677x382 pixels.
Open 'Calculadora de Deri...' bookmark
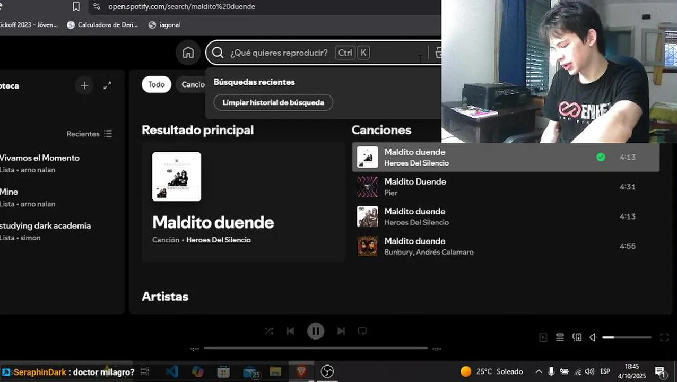coord(102,24)
